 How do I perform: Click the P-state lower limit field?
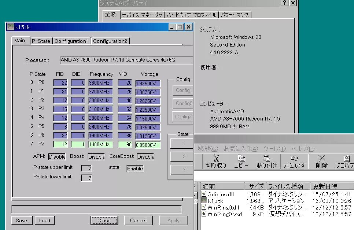86,178
